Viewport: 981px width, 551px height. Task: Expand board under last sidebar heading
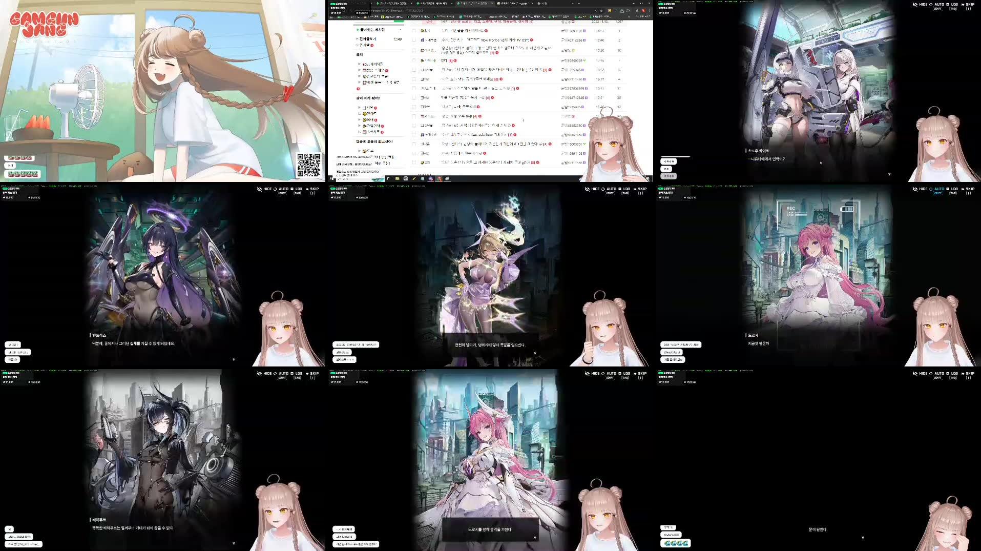pyautogui.click(x=359, y=151)
